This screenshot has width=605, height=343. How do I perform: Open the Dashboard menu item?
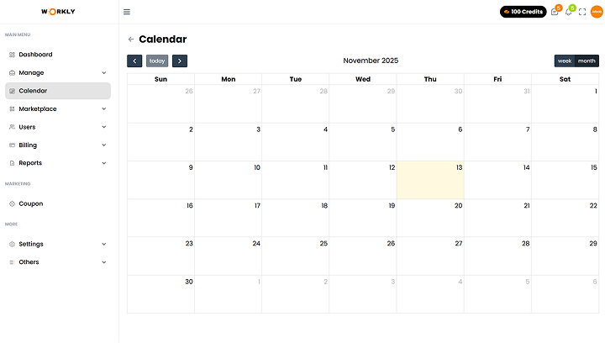(35, 55)
